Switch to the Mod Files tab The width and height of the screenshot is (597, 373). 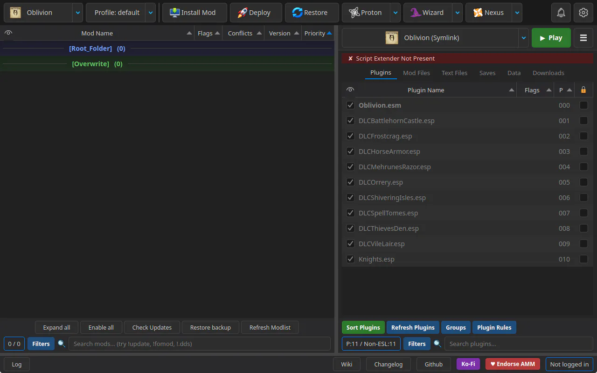pos(417,73)
